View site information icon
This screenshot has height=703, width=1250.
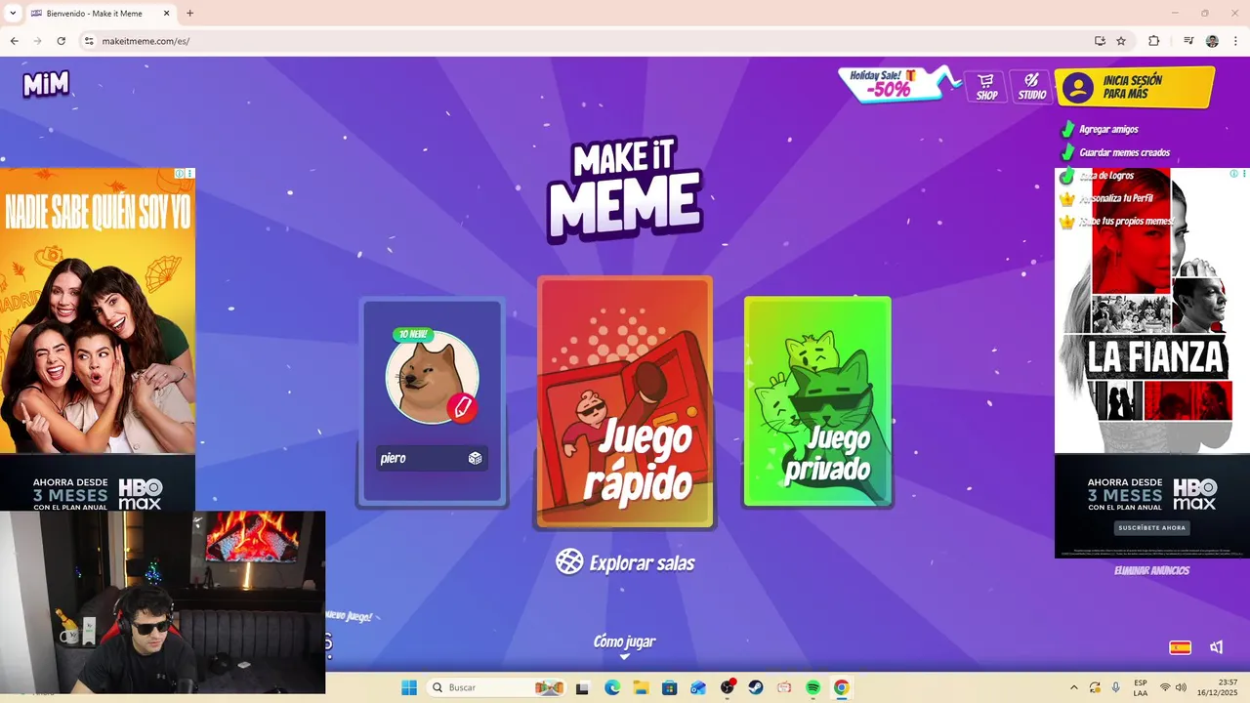pyautogui.click(x=89, y=41)
